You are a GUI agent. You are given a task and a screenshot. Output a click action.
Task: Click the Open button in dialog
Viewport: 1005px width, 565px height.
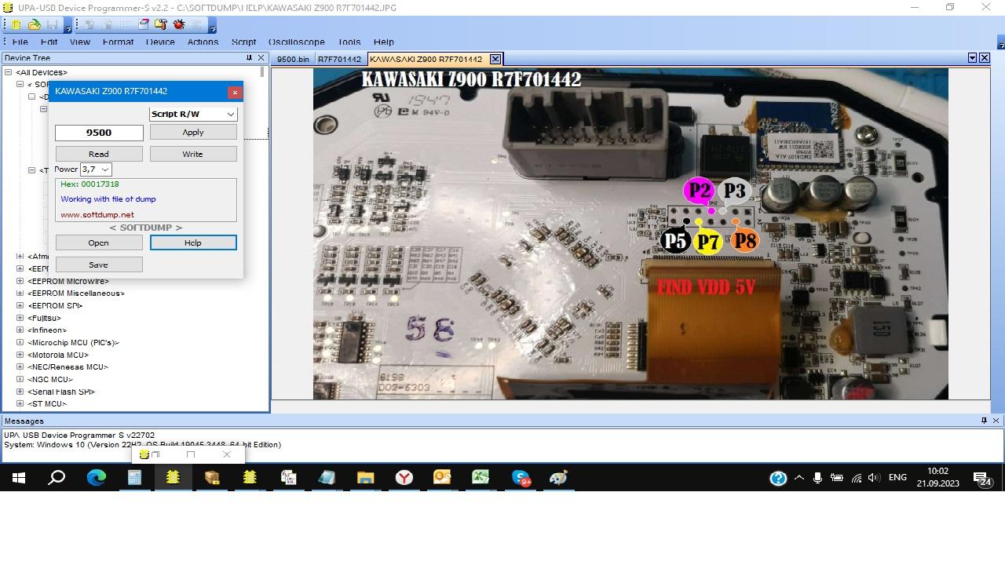pos(99,242)
